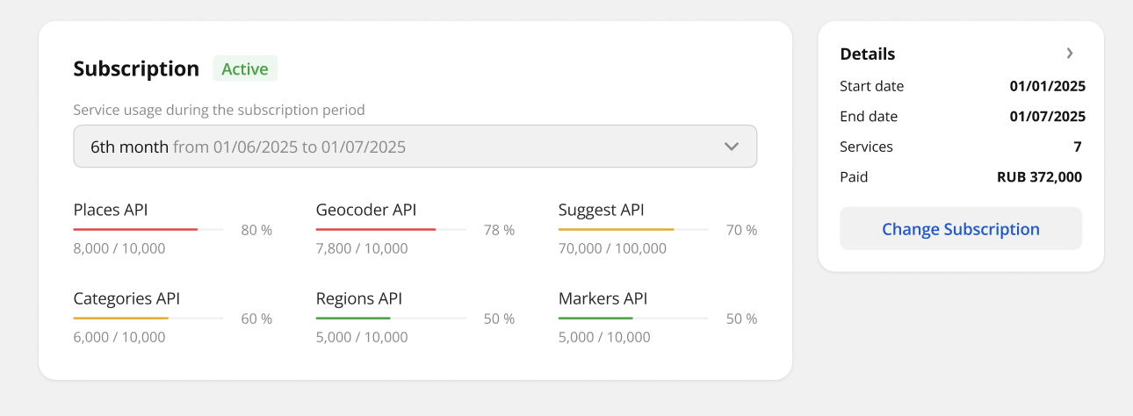Select the Places API label

pyautogui.click(x=111, y=210)
